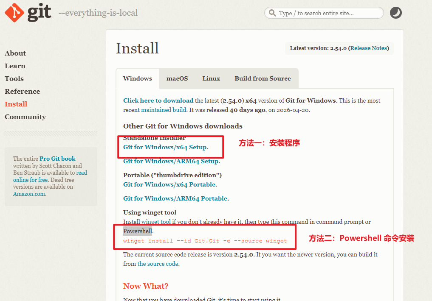Click the 'Portable ("thumbdrive edition")' heading
This screenshot has width=432, height=301.
tap(172, 175)
